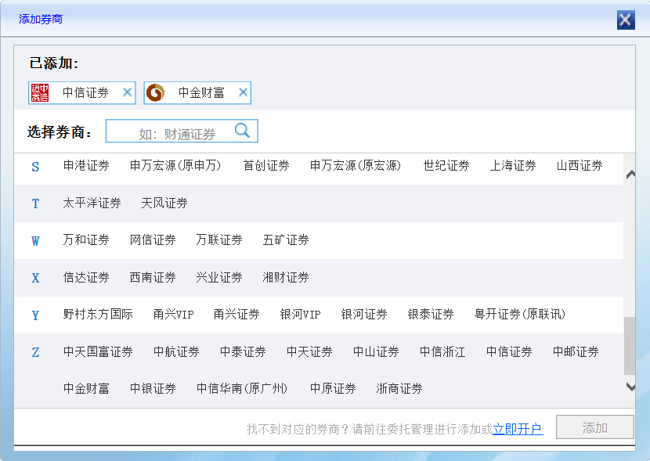
Task: Select 申港证券 in the S row
Action: pyautogui.click(x=86, y=166)
